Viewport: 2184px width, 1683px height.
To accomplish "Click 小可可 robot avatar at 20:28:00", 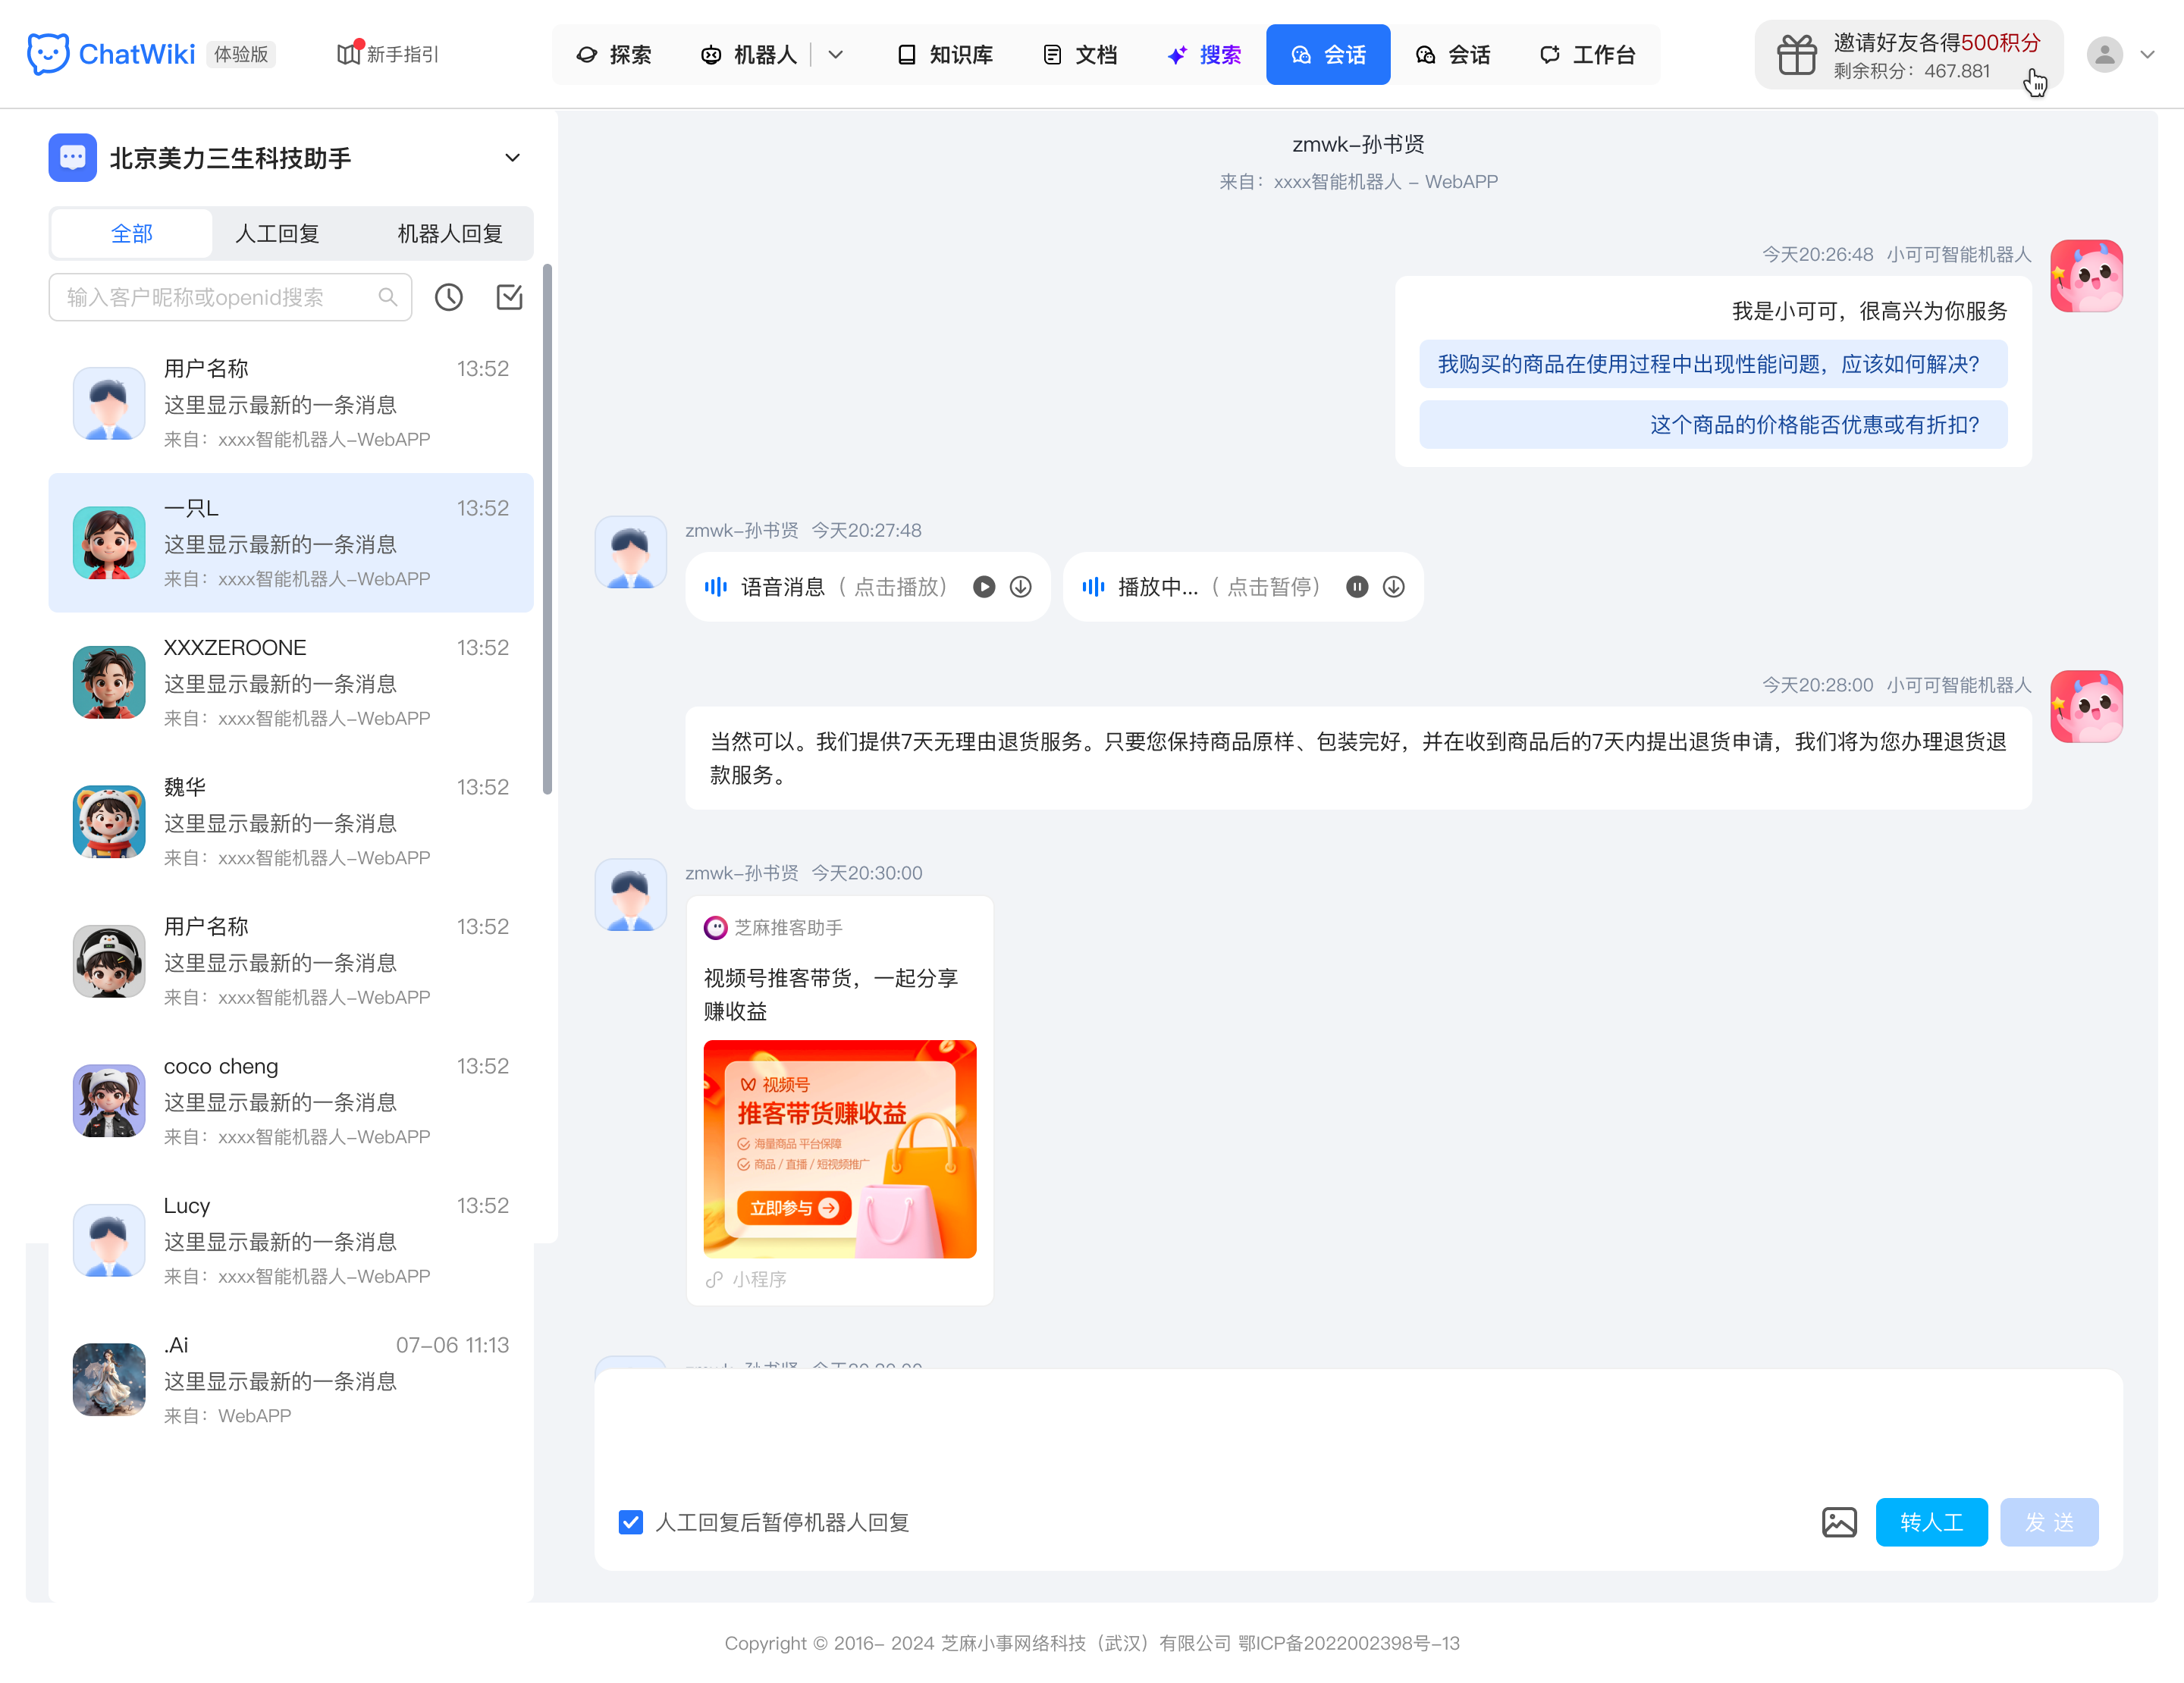I will [x=2086, y=707].
